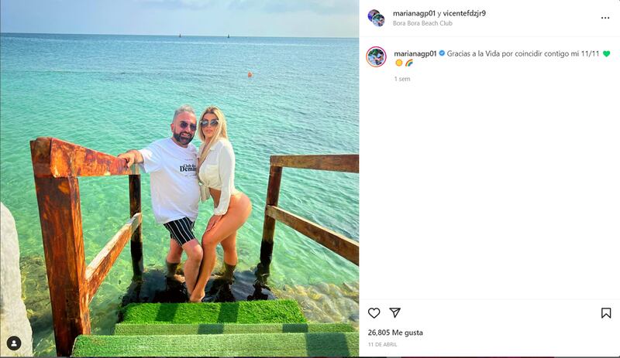Viewport: 620px width, 358px height.
Task: Open the three-dot more options menu
Action: point(605,18)
